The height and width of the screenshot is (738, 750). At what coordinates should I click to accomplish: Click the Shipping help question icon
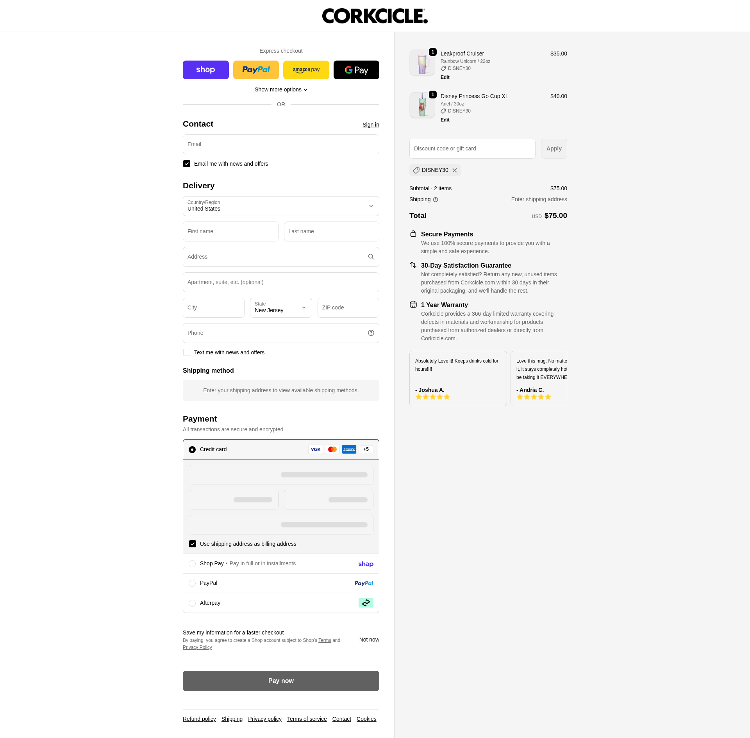tap(436, 200)
